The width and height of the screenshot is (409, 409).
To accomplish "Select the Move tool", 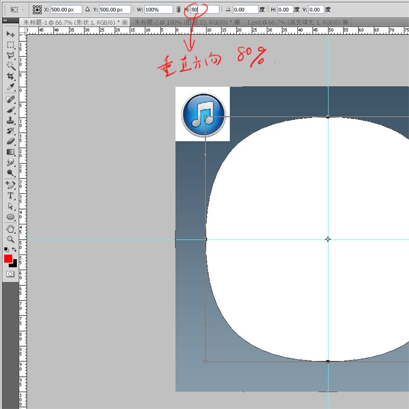I will click(10, 34).
